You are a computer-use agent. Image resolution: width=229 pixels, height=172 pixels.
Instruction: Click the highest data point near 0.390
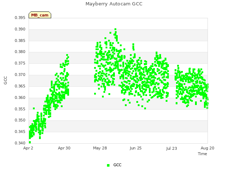[x=115, y=29]
